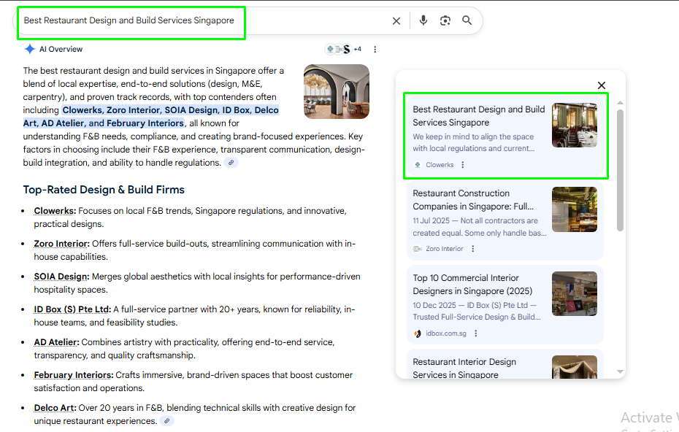Clear the search box with the X icon

396,21
